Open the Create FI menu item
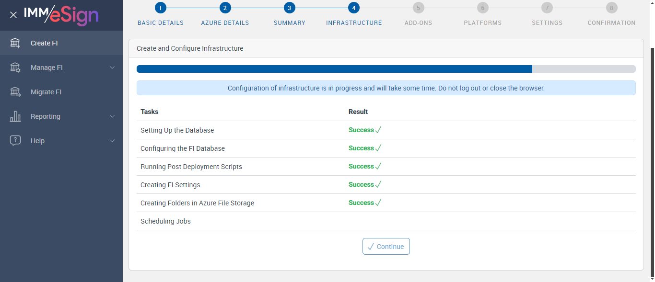The width and height of the screenshot is (655, 282). (x=61, y=43)
